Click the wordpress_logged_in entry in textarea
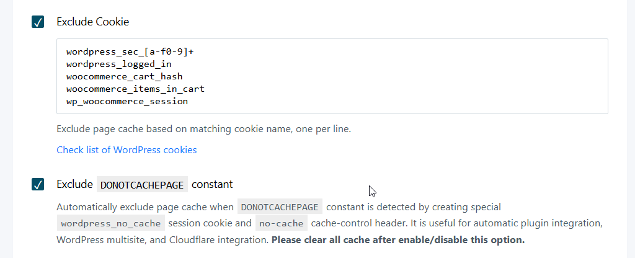 (118, 64)
